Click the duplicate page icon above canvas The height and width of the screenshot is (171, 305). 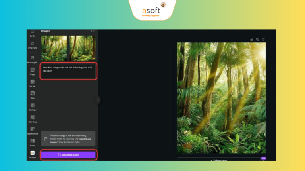click(257, 39)
